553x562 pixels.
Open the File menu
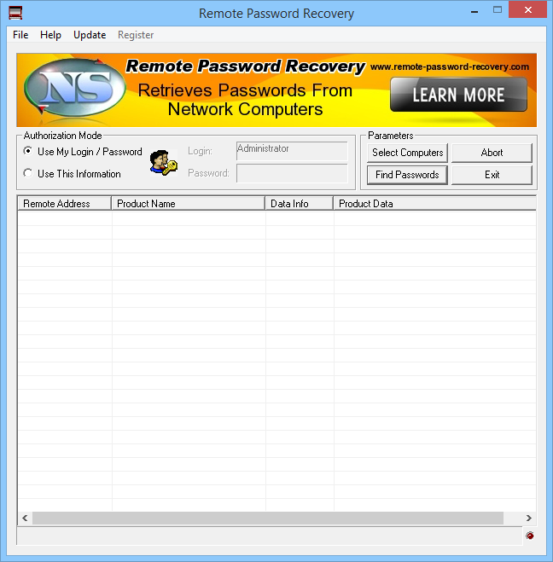[x=20, y=35]
